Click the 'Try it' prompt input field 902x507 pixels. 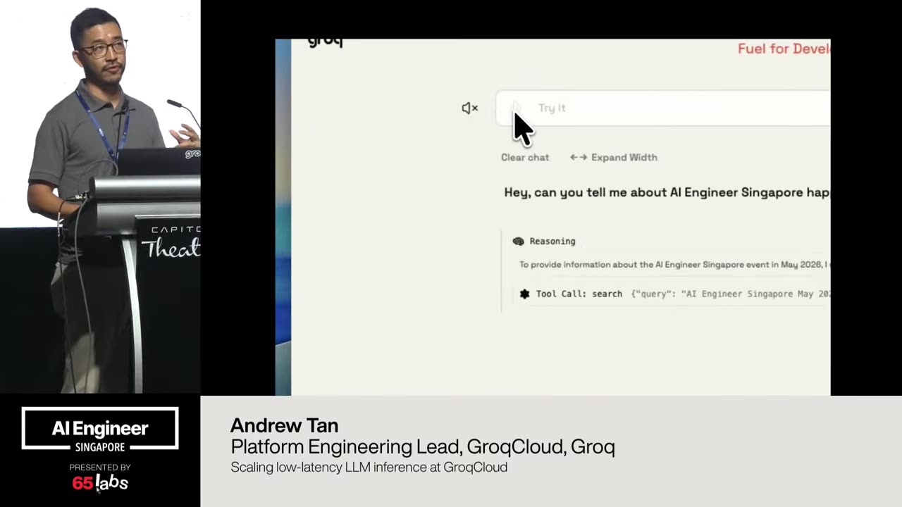tap(664, 108)
